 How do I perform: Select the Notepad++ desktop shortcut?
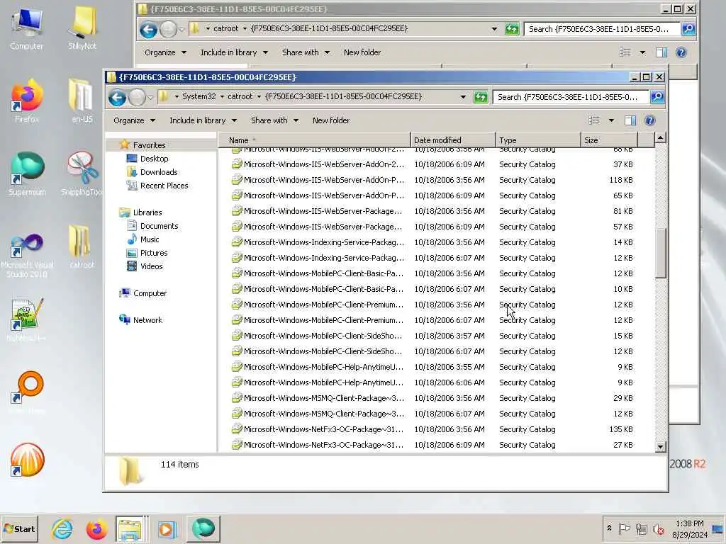pos(27,321)
